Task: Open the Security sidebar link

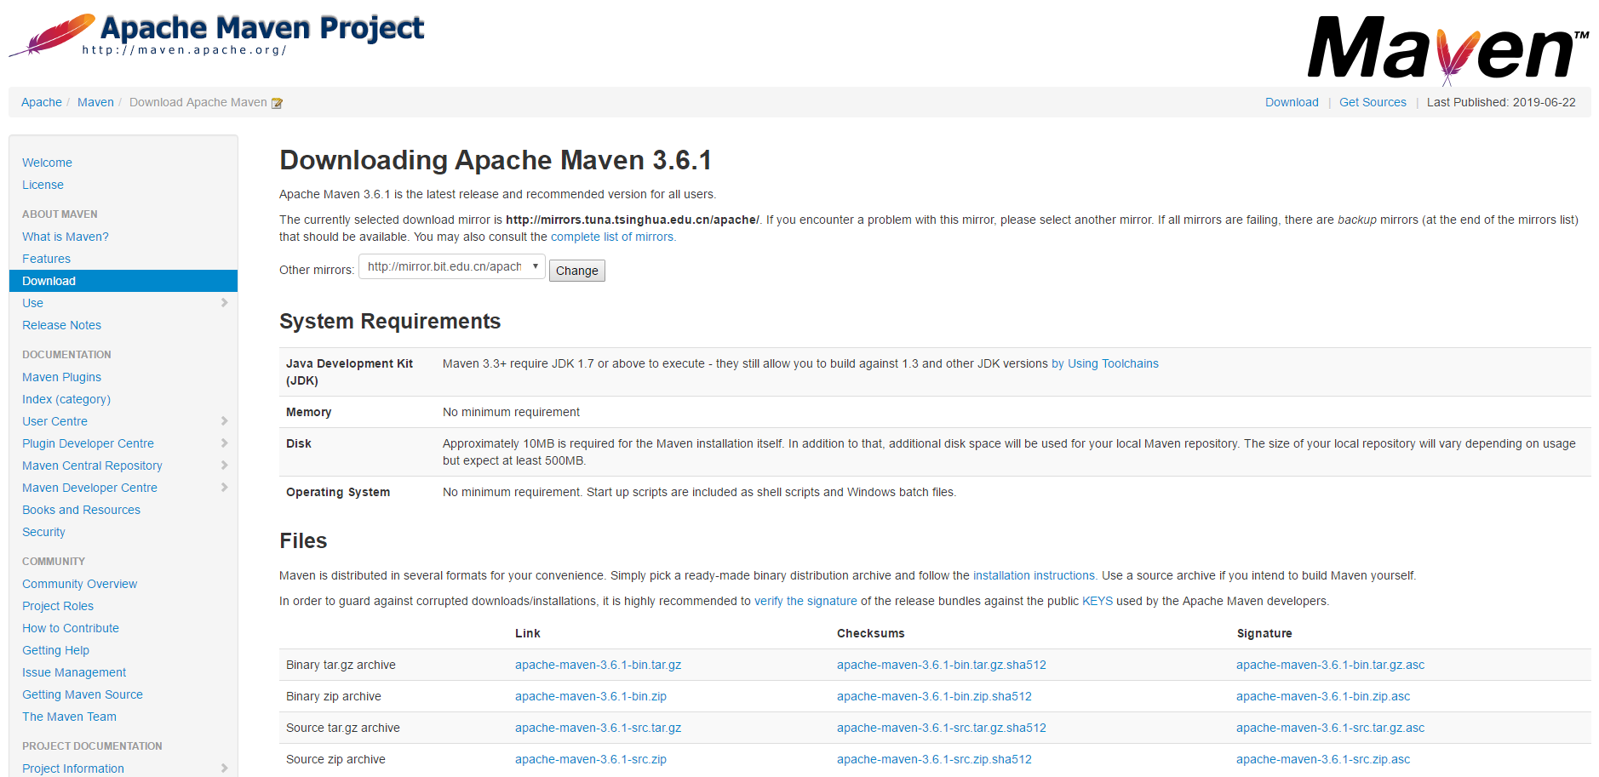Action: pos(43,532)
